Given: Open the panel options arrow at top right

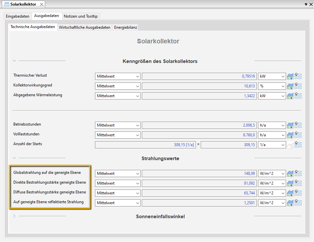Looking at the screenshot, I should [x=306, y=4].
